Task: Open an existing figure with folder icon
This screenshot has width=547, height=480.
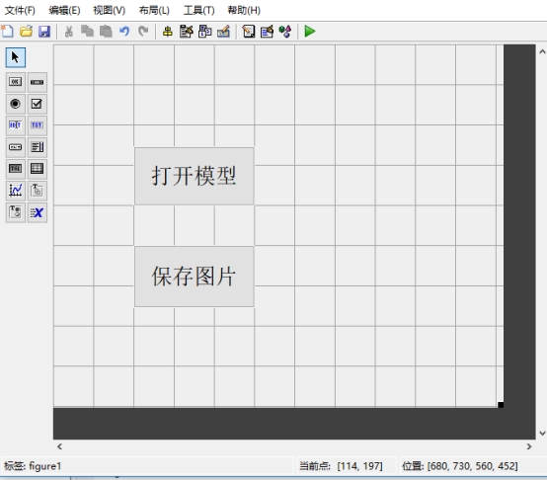Action: tap(26, 31)
